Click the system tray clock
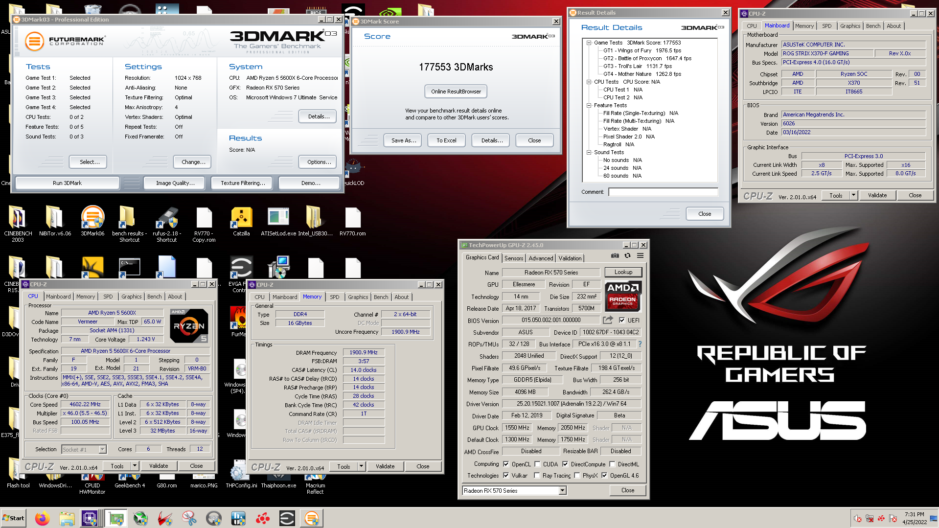This screenshot has width=939, height=528. tap(914, 518)
